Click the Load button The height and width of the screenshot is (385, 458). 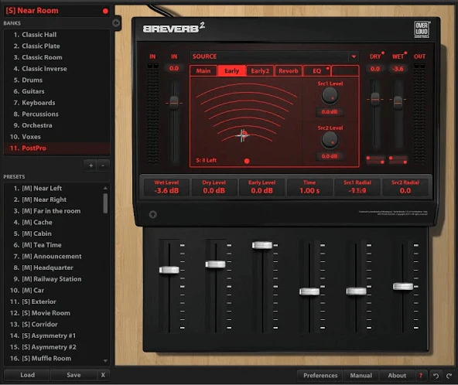point(27,375)
